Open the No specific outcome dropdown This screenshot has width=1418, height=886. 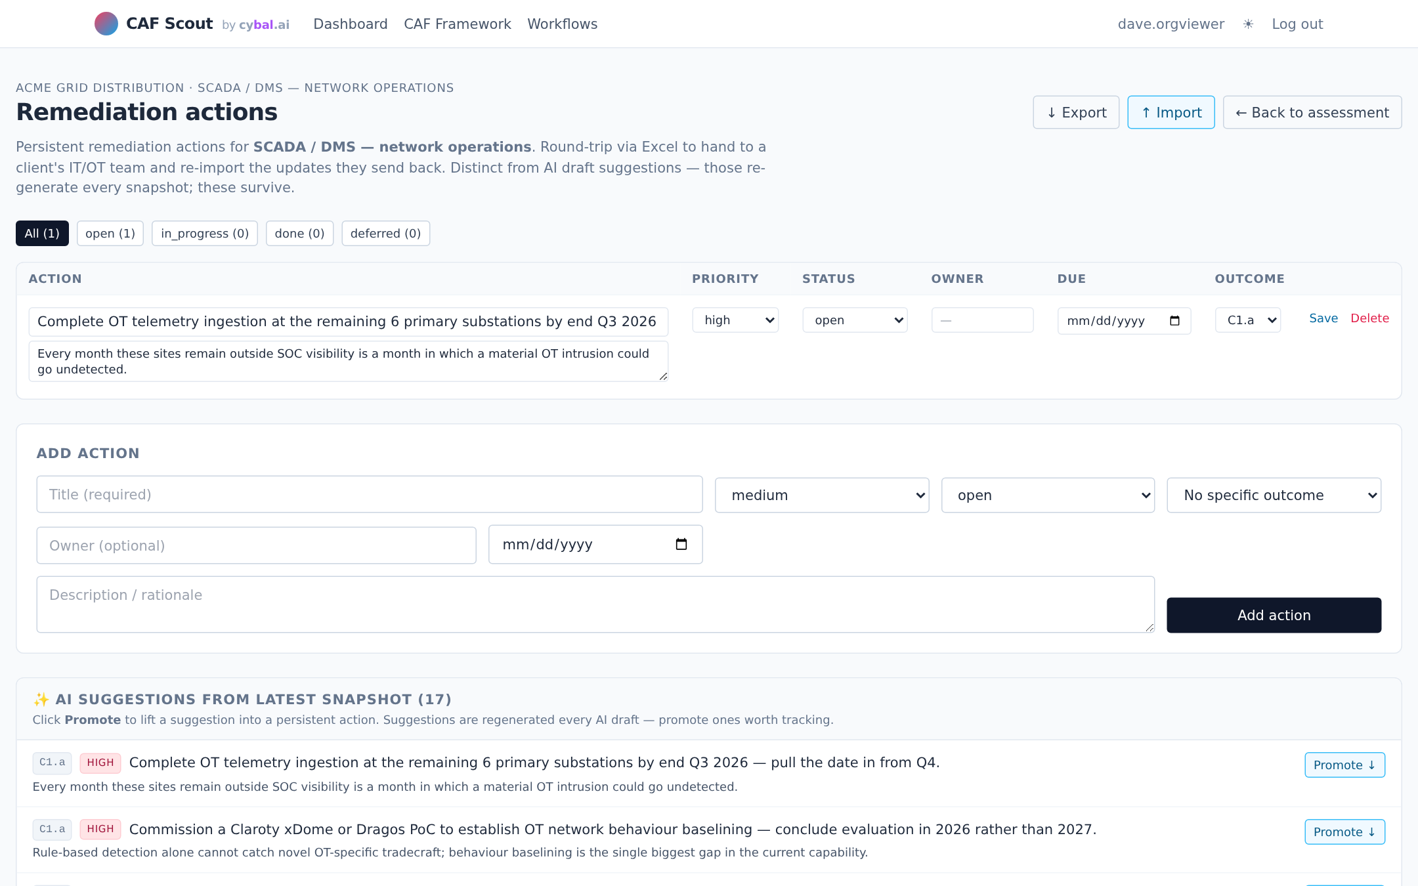pos(1273,495)
